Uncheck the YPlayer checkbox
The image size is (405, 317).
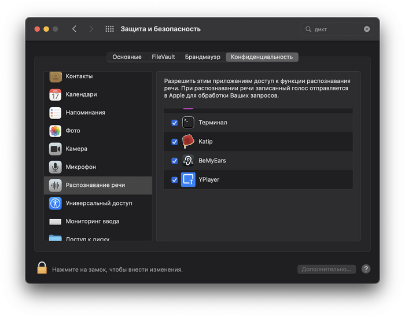coord(175,180)
